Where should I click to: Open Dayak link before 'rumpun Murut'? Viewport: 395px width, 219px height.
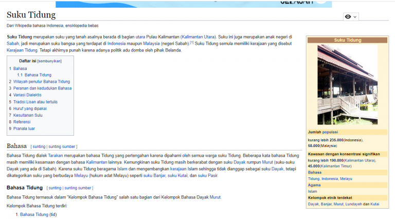pyautogui.click(x=239, y=162)
